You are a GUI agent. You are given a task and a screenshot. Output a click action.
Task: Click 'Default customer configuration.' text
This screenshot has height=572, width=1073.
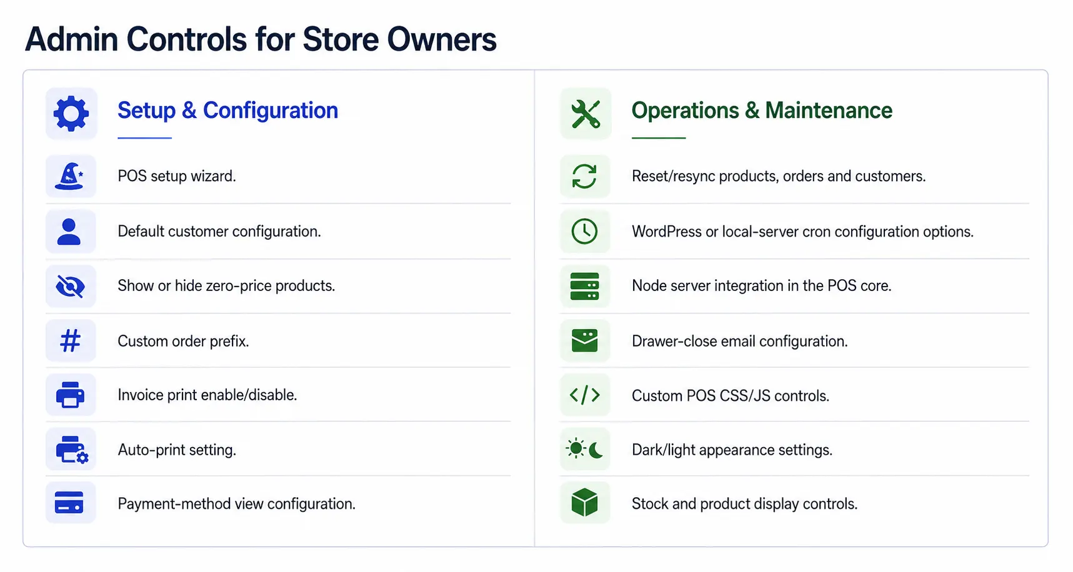click(219, 232)
